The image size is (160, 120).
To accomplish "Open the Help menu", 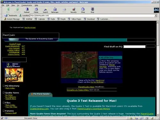I will coord(36,5).
